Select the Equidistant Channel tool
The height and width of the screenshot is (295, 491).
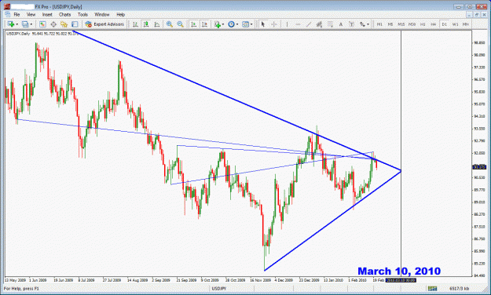(x=319, y=24)
